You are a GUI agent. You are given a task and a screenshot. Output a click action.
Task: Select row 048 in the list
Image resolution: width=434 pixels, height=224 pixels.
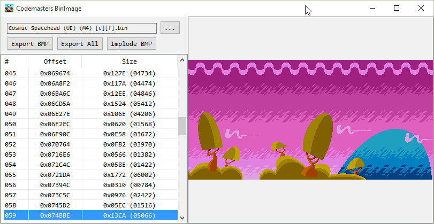89,104
